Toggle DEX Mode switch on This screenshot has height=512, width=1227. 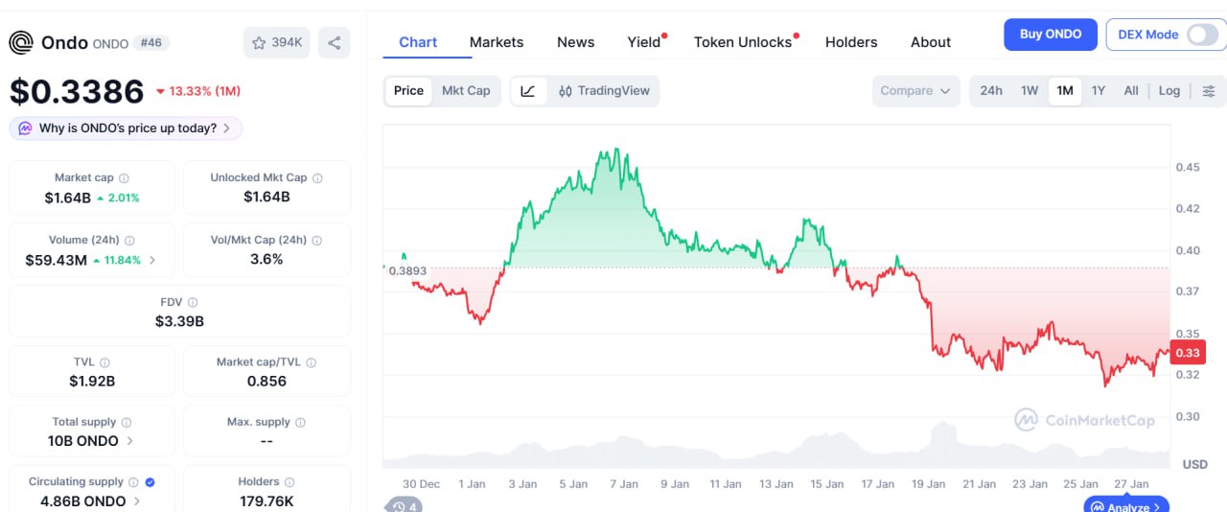[x=1202, y=35]
